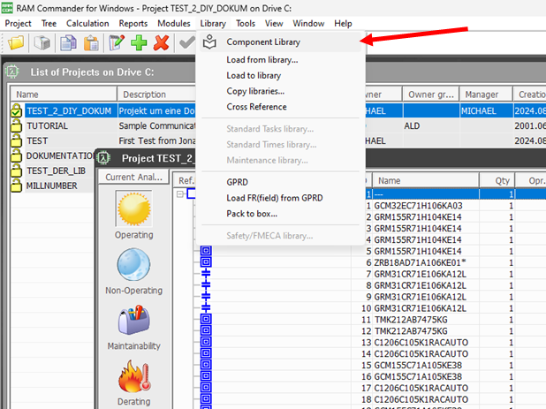
Task: Click the edit notepad pencil icon
Action: tap(117, 43)
